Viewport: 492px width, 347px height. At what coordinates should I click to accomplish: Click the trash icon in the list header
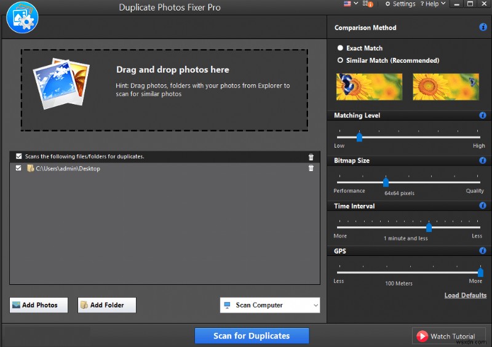click(x=311, y=157)
